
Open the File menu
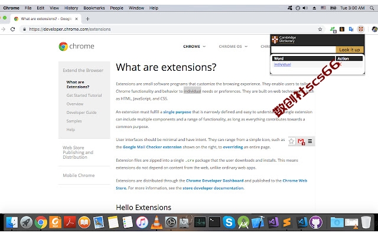pos(28,8)
